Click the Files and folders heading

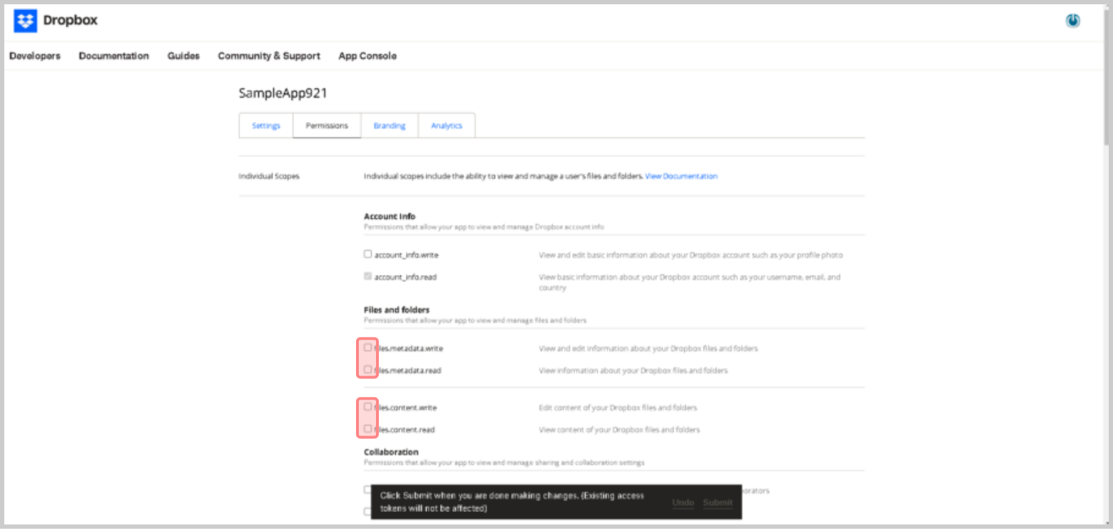click(x=397, y=310)
